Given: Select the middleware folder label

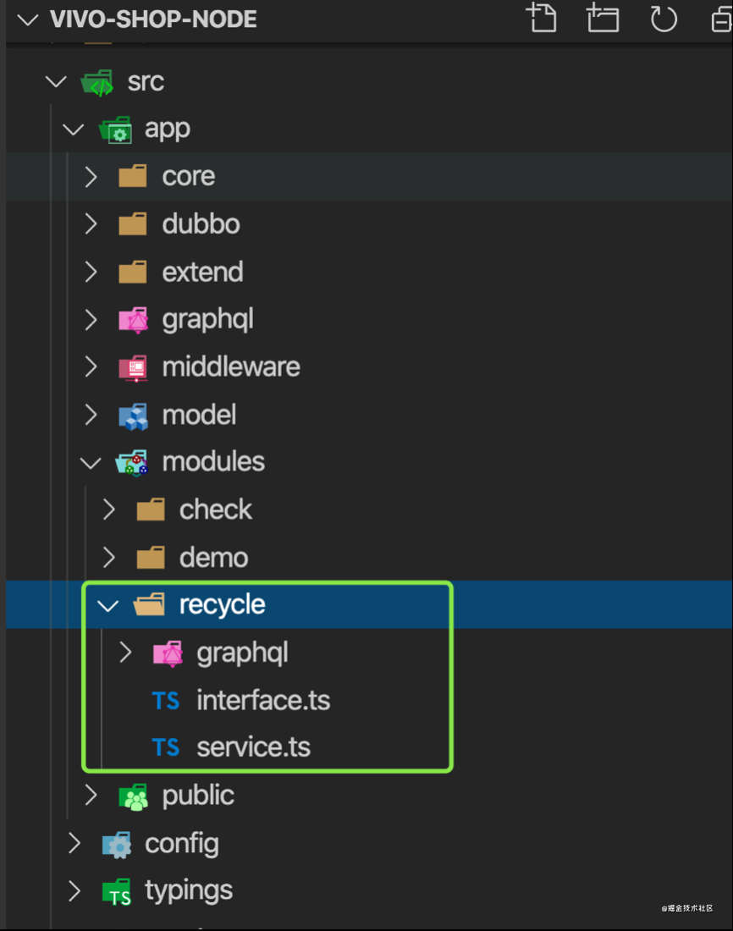Looking at the screenshot, I should [x=231, y=366].
